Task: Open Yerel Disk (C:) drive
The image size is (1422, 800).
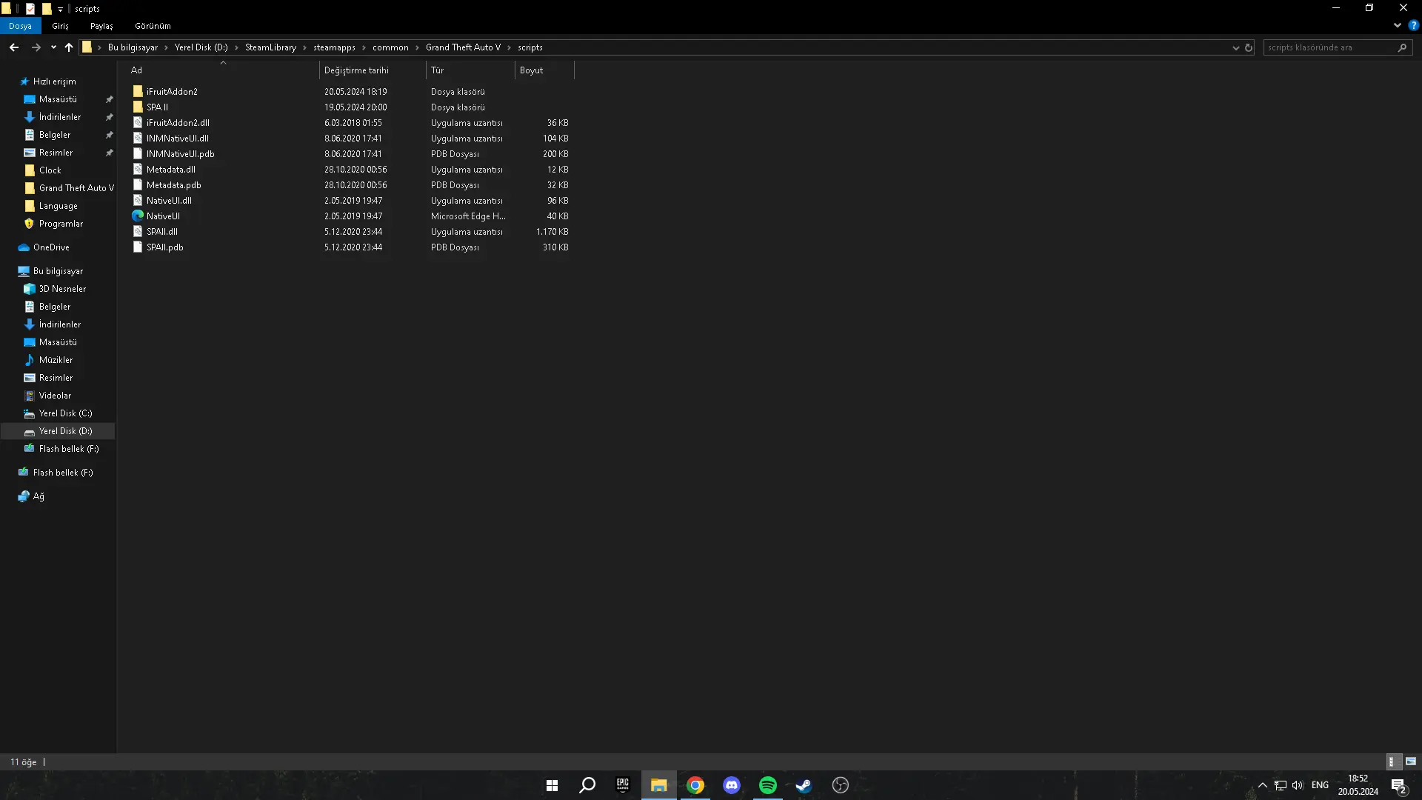Action: coord(65,413)
